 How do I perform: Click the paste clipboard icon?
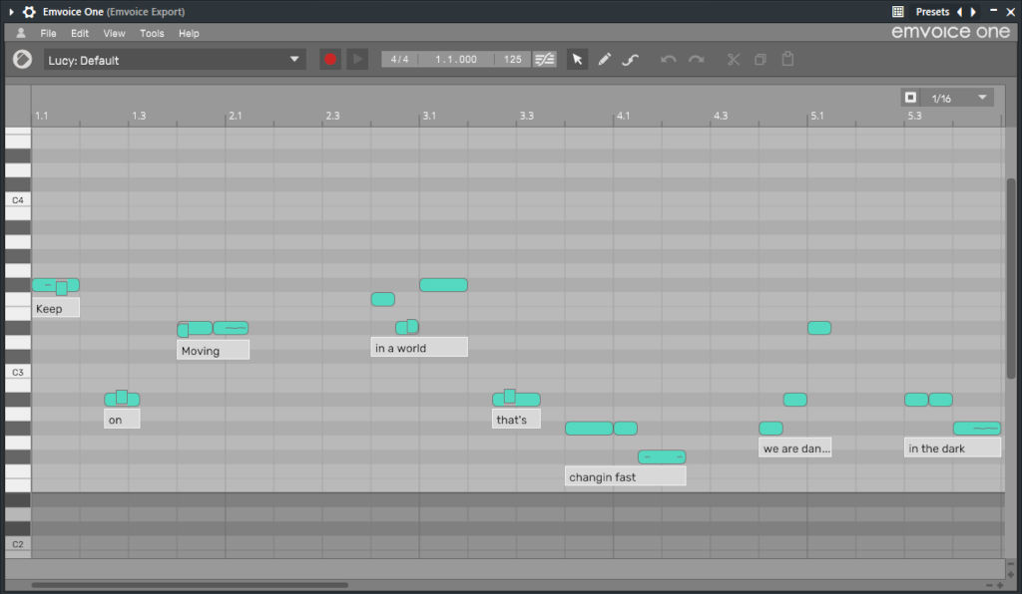[x=787, y=60]
